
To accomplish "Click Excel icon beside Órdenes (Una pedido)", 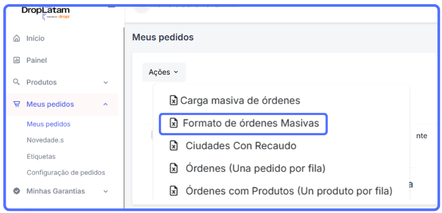I will (174, 168).
